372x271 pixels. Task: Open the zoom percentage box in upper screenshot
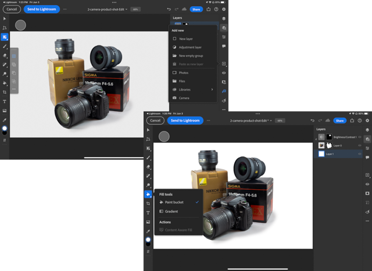(x=135, y=9)
